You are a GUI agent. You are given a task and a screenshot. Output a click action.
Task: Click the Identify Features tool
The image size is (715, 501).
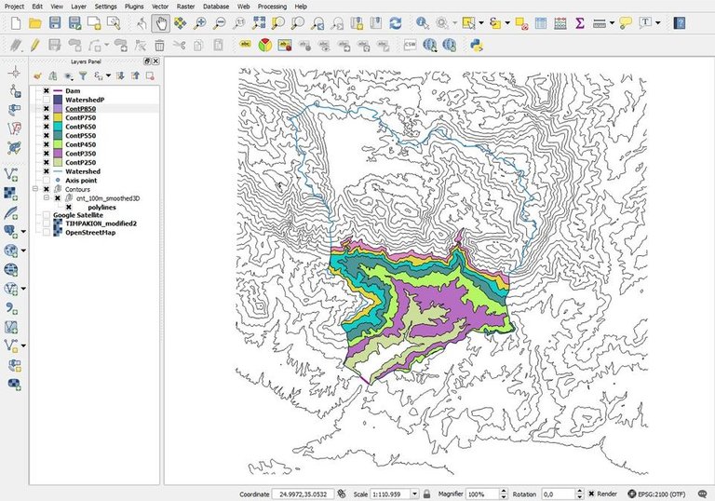(423, 22)
